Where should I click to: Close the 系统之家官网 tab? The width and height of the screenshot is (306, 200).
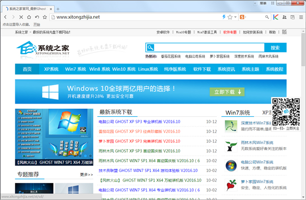50,9
